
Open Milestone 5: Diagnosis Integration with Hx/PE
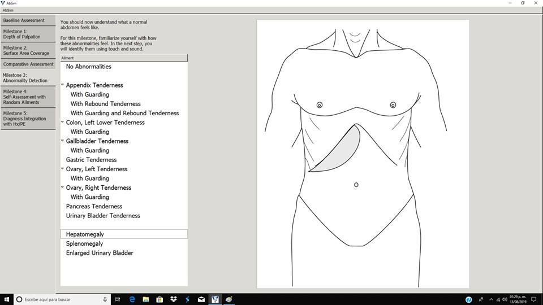click(x=28, y=119)
